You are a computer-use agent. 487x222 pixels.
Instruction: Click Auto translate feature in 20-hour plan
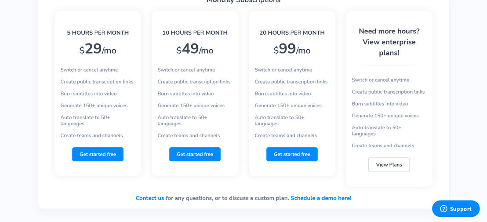tap(280, 120)
